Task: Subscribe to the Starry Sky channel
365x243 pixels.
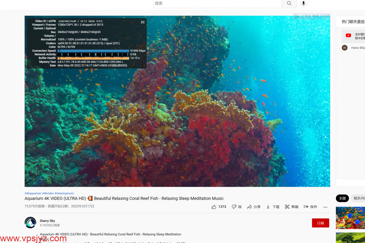Action: 320,223
